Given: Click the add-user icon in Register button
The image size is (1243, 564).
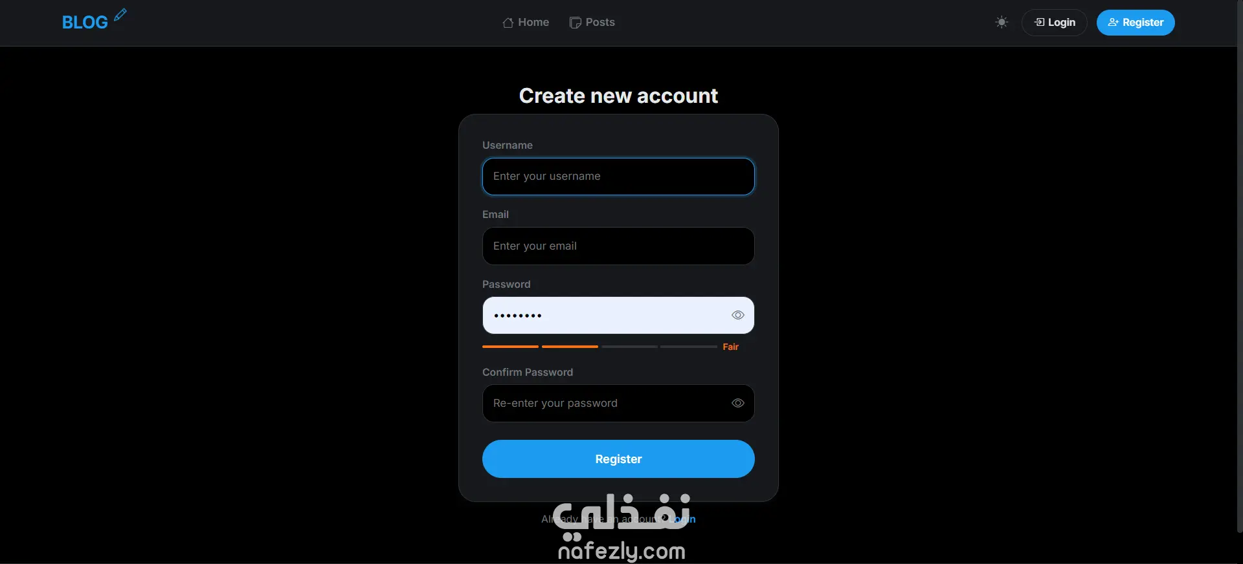Looking at the screenshot, I should [1114, 22].
